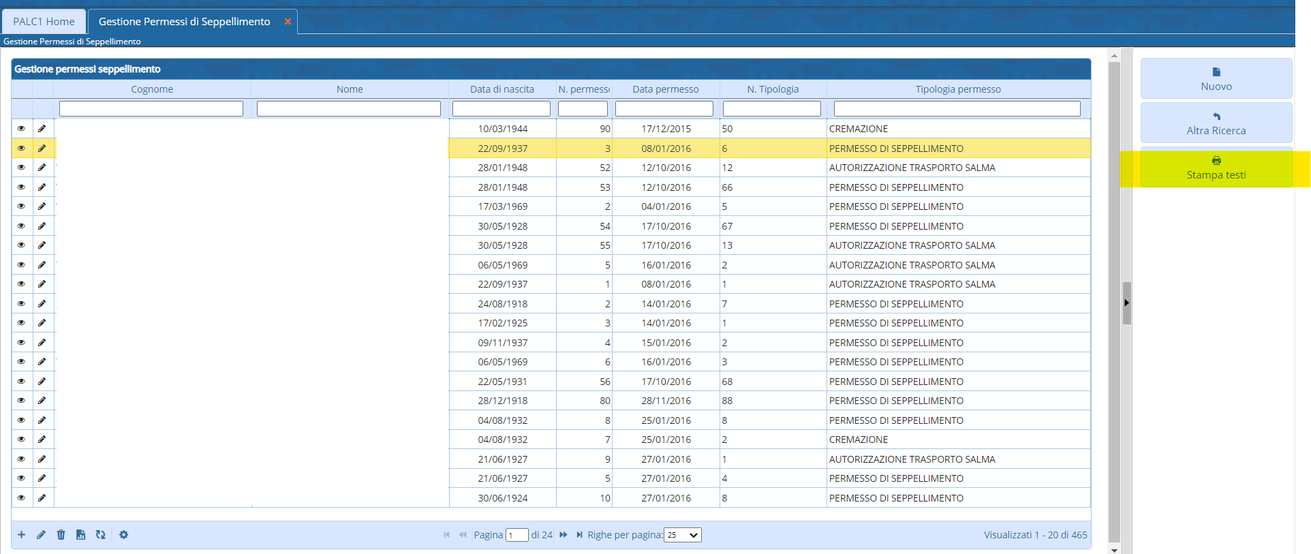Screen dimensions: 1311x554
Task: Go to next page of results
Action: click(564, 535)
